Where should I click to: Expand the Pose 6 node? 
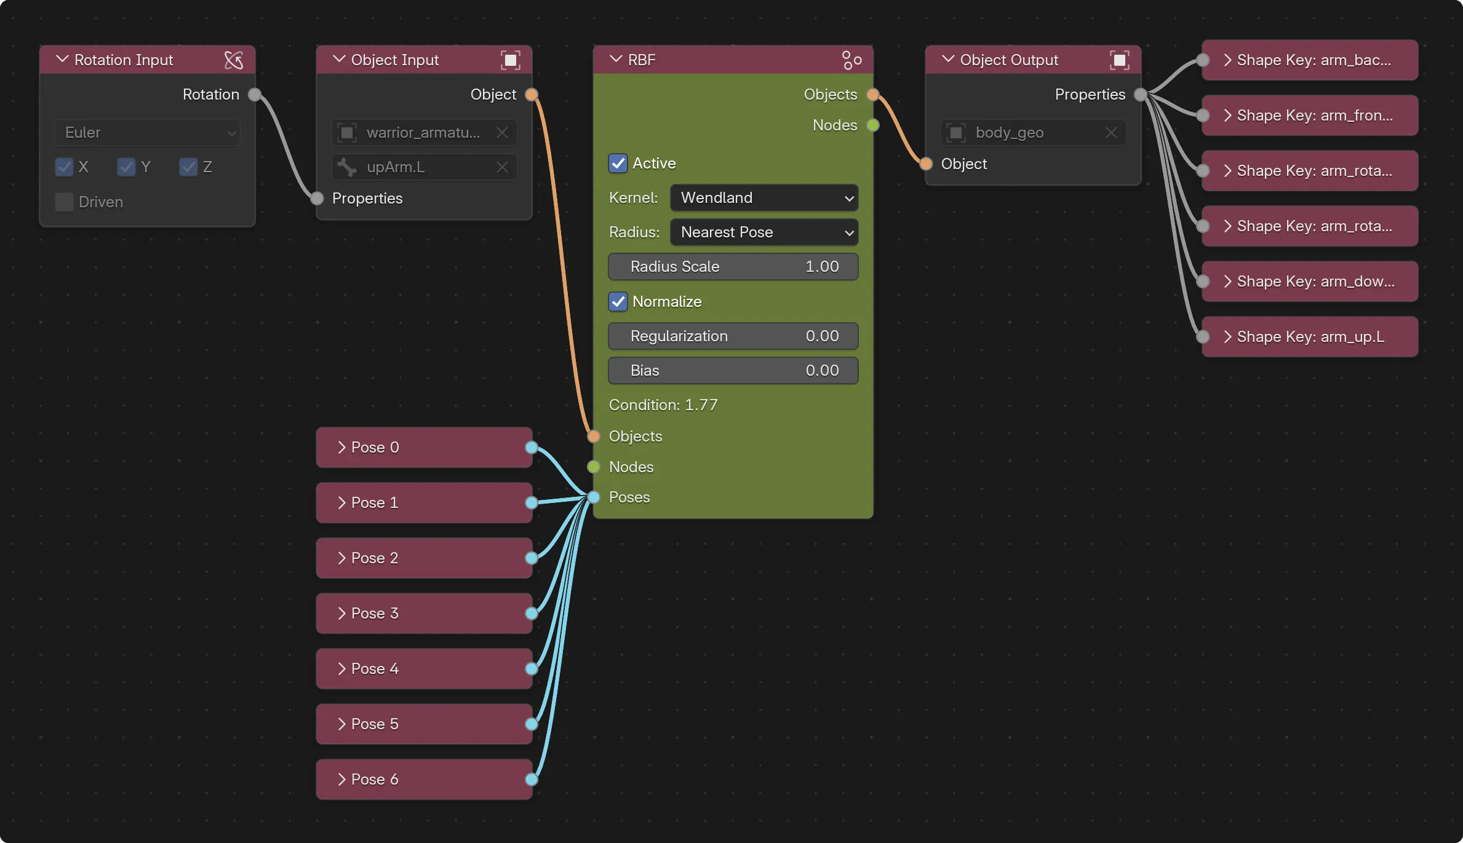pyautogui.click(x=341, y=779)
